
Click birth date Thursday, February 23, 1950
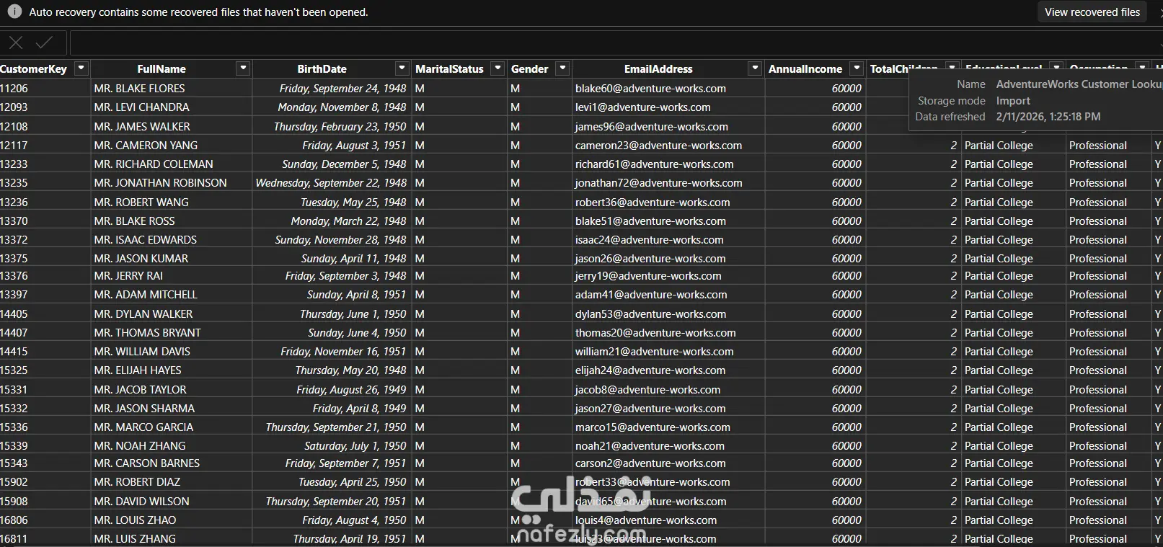pos(340,126)
